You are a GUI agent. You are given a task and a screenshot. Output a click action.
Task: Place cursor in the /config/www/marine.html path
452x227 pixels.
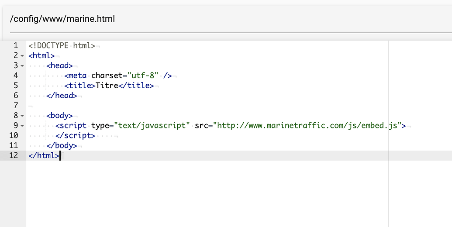tap(62, 19)
